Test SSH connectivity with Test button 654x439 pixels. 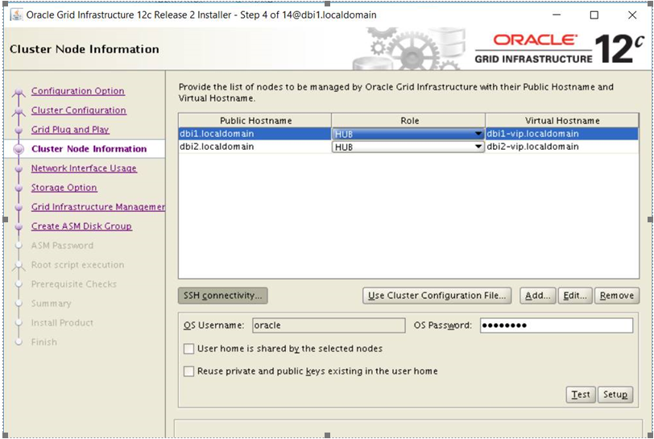click(x=581, y=395)
